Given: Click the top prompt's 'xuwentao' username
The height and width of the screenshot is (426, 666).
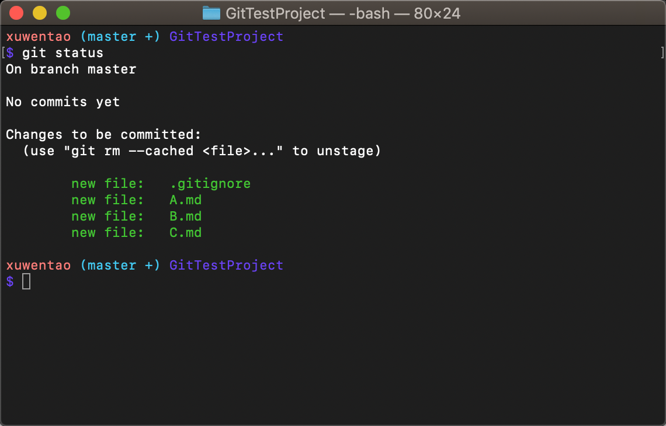Looking at the screenshot, I should (38, 37).
